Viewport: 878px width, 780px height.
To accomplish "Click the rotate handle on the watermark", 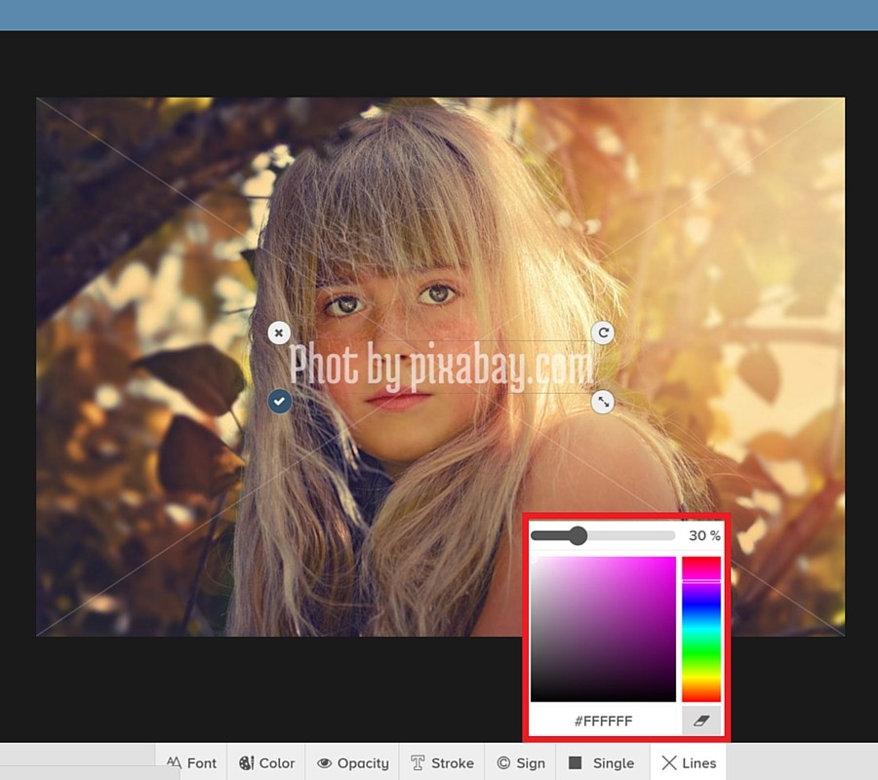I will click(x=603, y=332).
